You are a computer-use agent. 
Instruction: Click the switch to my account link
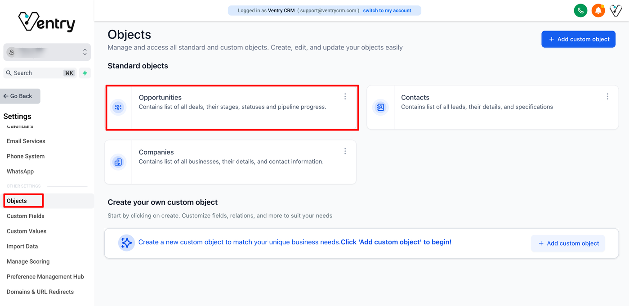387,10
